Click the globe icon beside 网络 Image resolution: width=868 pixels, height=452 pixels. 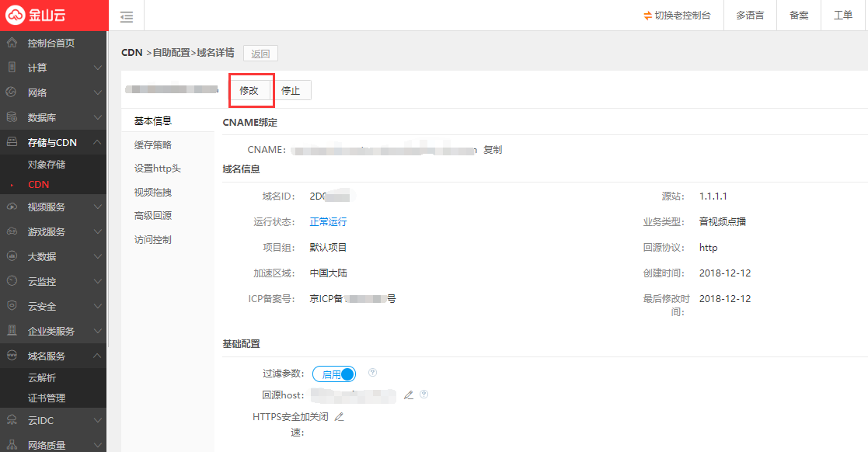[12, 92]
